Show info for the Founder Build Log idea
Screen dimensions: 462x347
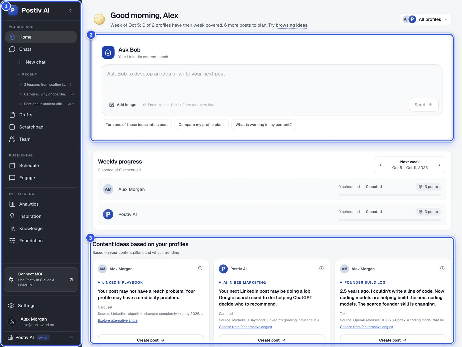442,268
